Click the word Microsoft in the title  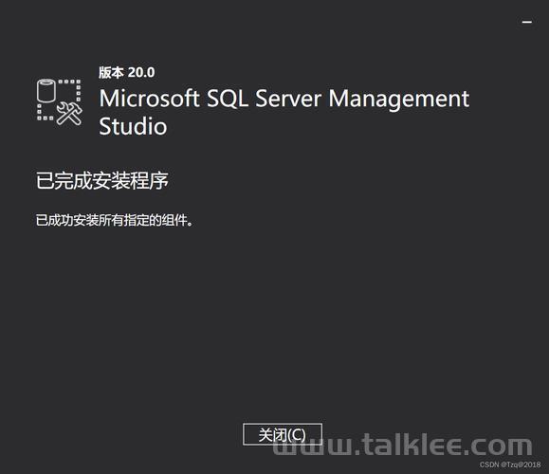[x=149, y=99]
